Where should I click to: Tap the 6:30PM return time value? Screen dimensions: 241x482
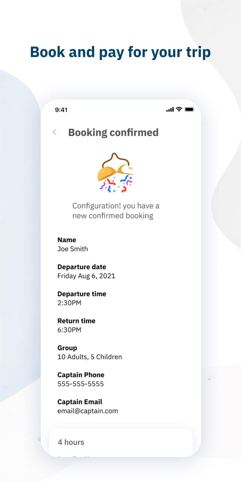[69, 330]
